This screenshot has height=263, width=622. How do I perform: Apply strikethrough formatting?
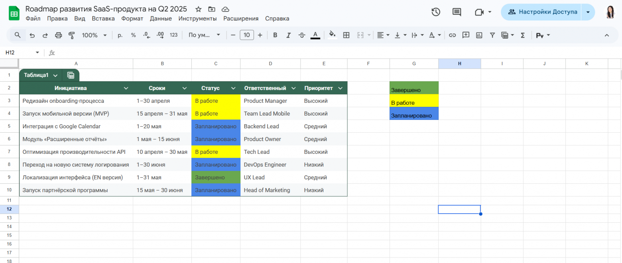[x=302, y=35]
